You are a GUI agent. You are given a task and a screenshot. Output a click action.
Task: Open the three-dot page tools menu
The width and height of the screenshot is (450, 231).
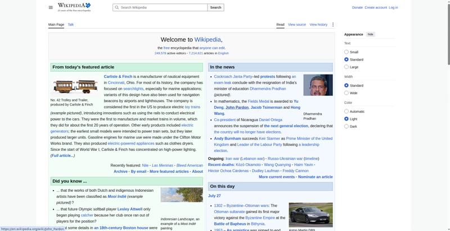(x=333, y=25)
